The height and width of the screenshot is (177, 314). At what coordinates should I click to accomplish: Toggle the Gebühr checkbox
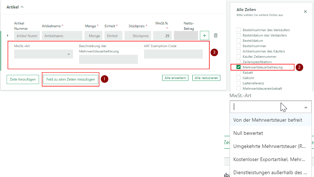coord(239,77)
